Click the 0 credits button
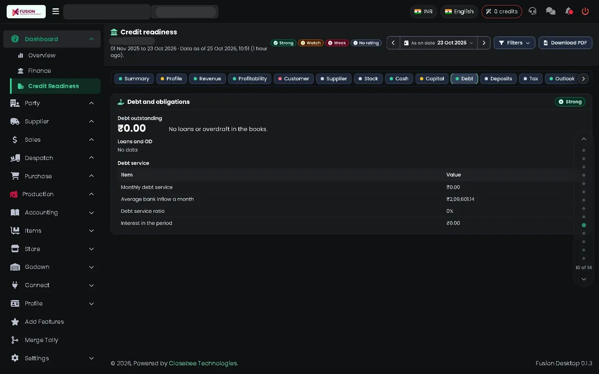This screenshot has width=599, height=374. click(x=502, y=12)
